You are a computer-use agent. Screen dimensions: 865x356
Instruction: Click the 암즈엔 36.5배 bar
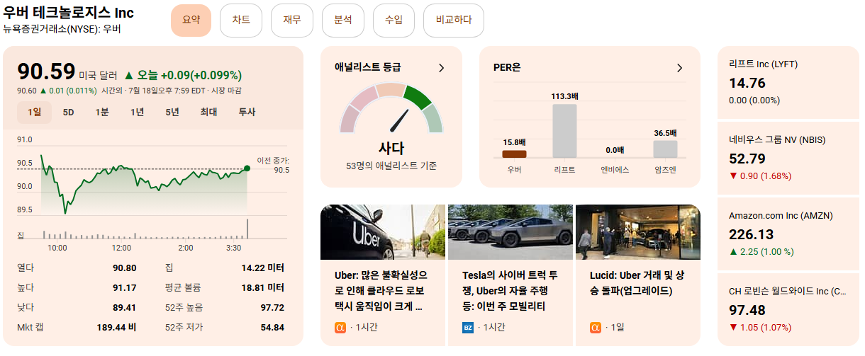[x=665, y=149]
